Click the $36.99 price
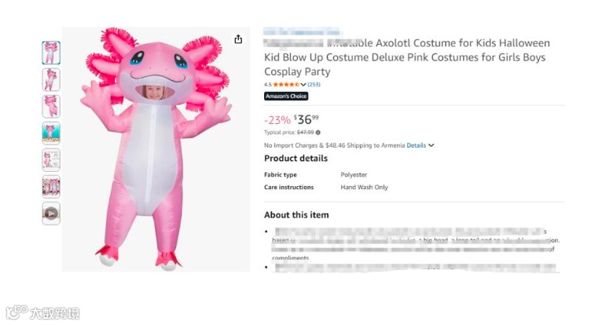This screenshot has height=325, width=602. tap(307, 119)
